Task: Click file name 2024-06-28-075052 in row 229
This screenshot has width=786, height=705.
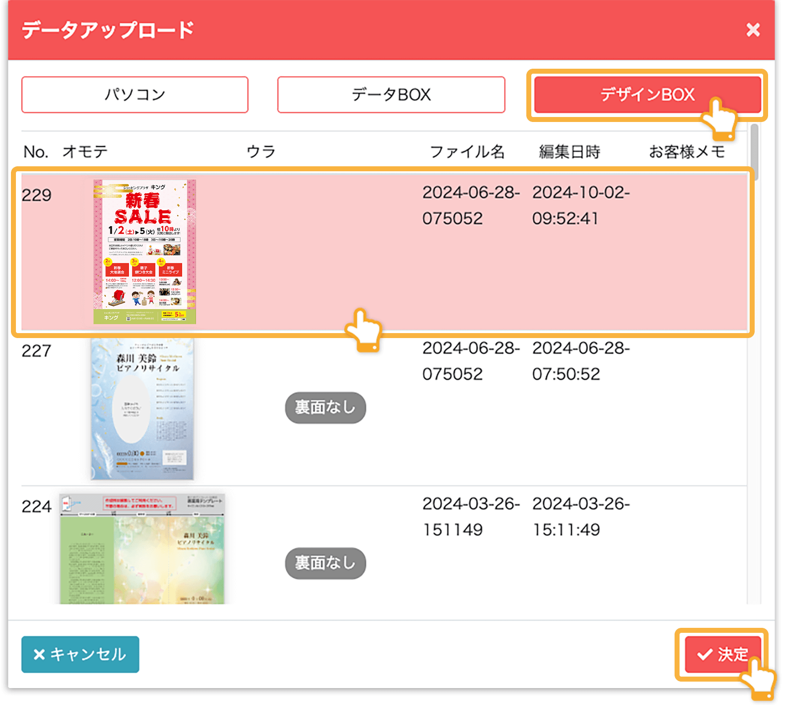Action: 471,205
